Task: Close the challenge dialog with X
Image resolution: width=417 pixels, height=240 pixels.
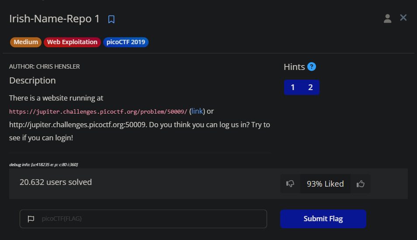Action: coord(403,17)
